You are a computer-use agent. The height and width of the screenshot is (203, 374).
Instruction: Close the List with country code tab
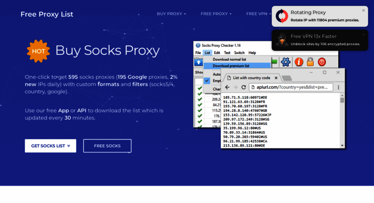click(276, 78)
